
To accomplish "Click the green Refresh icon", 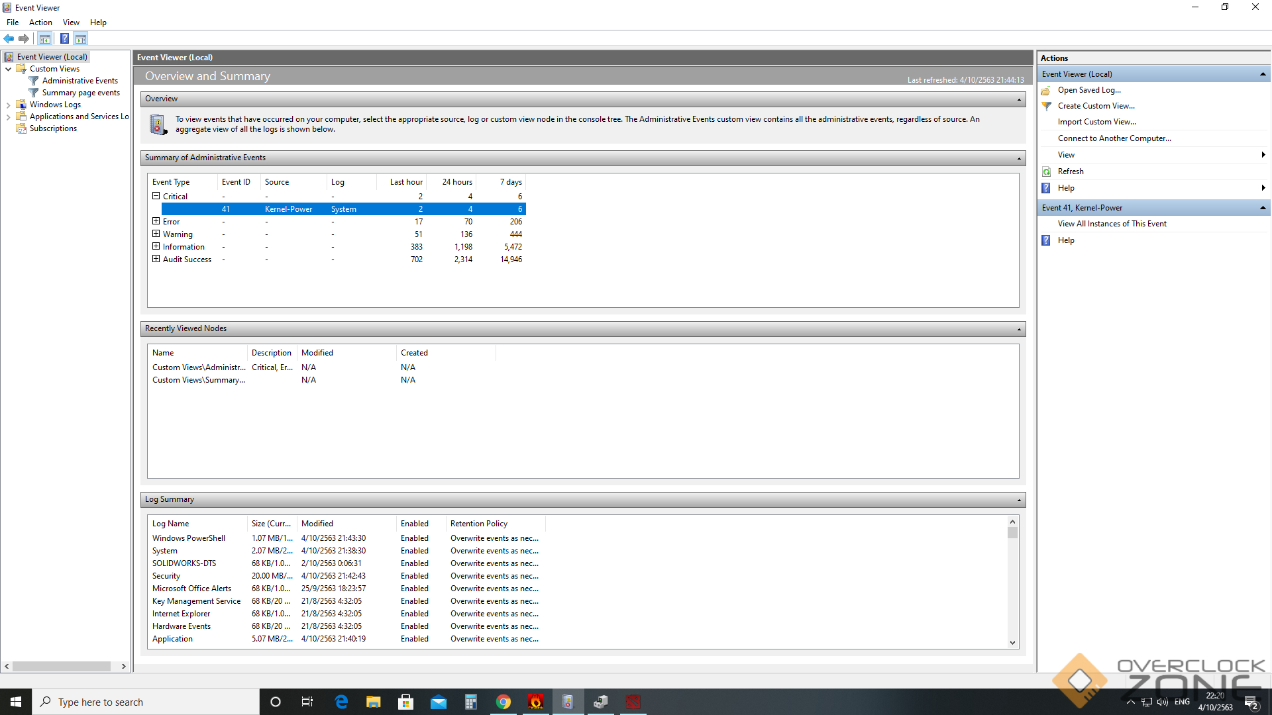I will tap(1047, 171).
